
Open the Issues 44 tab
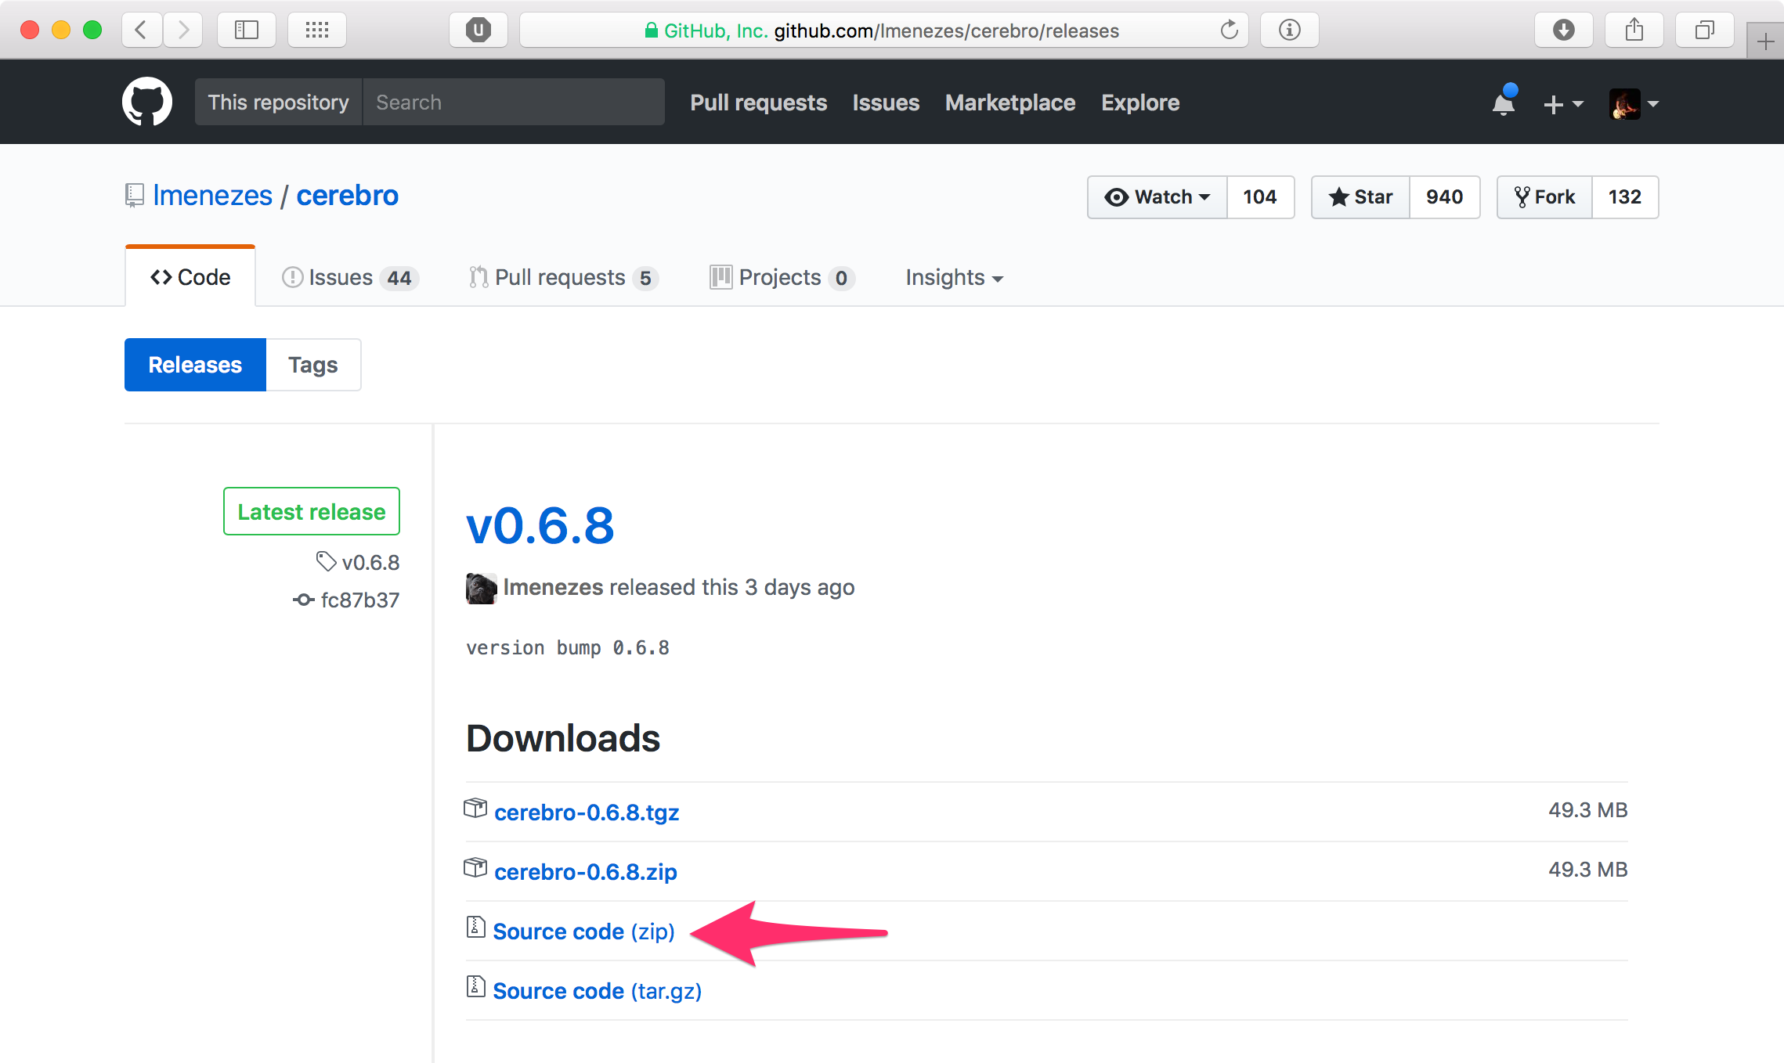tap(350, 278)
